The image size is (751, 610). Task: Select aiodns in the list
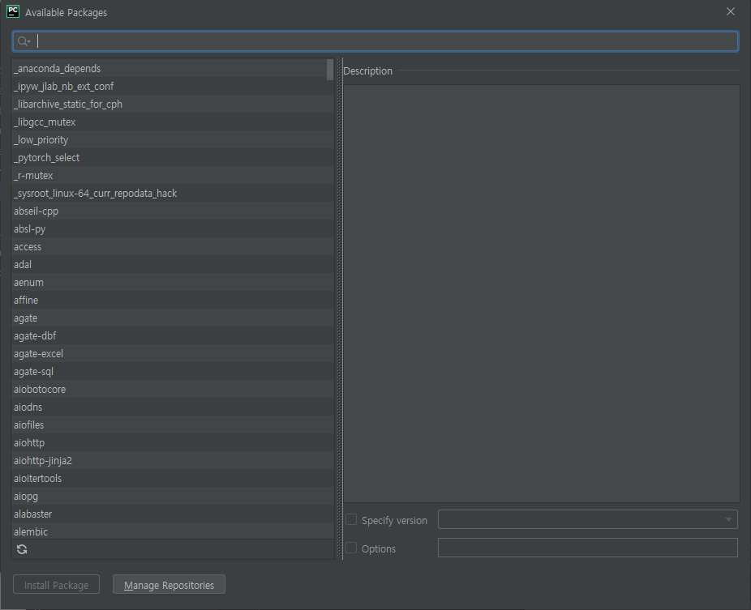[x=173, y=407]
